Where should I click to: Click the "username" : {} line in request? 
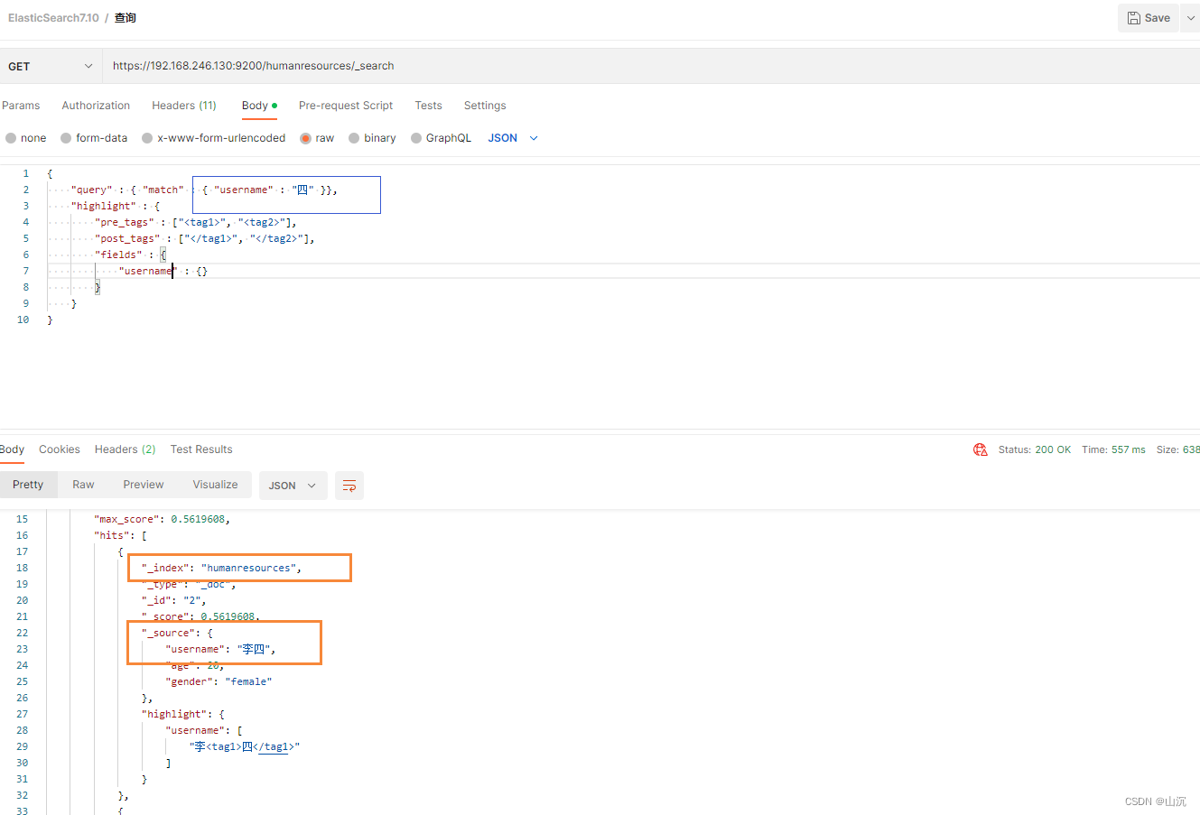tap(163, 271)
